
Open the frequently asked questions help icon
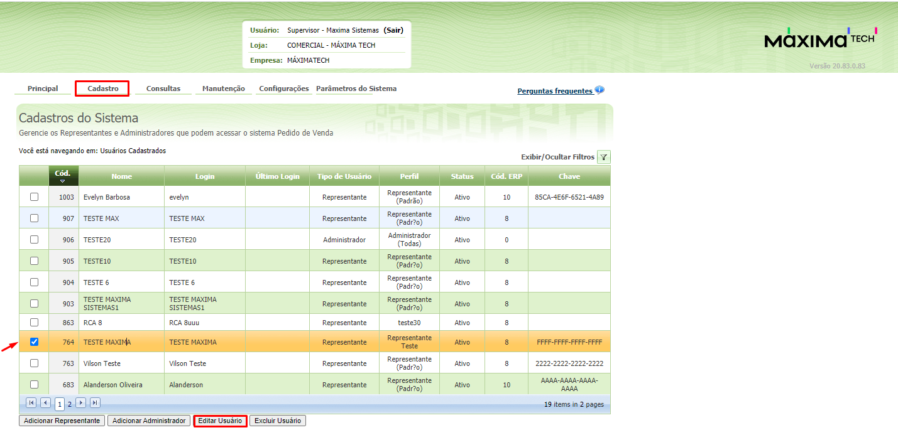tap(600, 90)
